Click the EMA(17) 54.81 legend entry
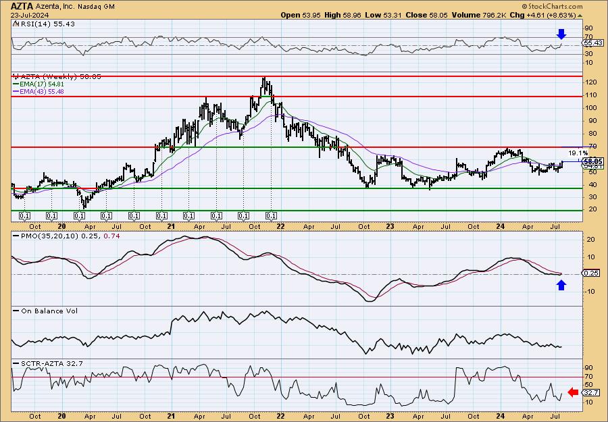Viewport: 608px width, 422px height. 43,84
